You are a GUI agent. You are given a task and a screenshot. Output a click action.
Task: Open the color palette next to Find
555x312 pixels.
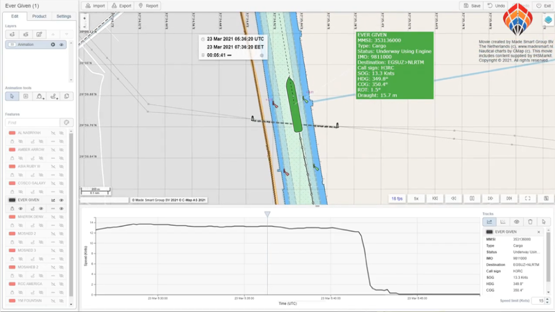point(67,122)
